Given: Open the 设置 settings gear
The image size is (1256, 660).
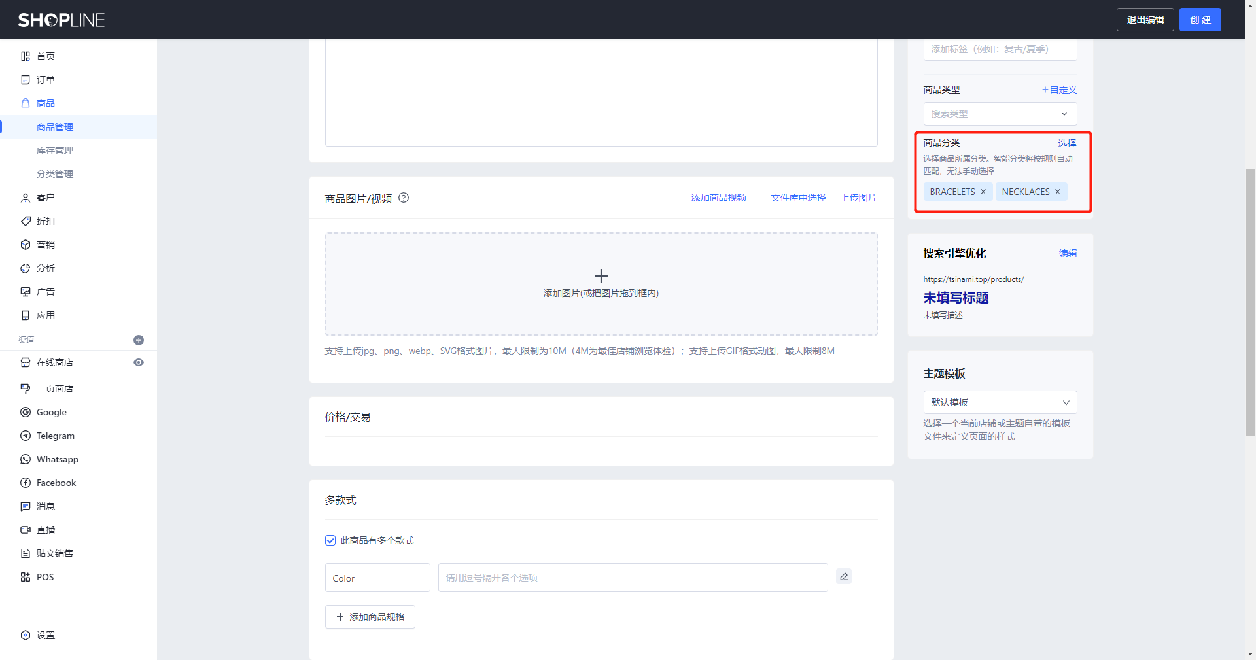Looking at the screenshot, I should (x=26, y=635).
